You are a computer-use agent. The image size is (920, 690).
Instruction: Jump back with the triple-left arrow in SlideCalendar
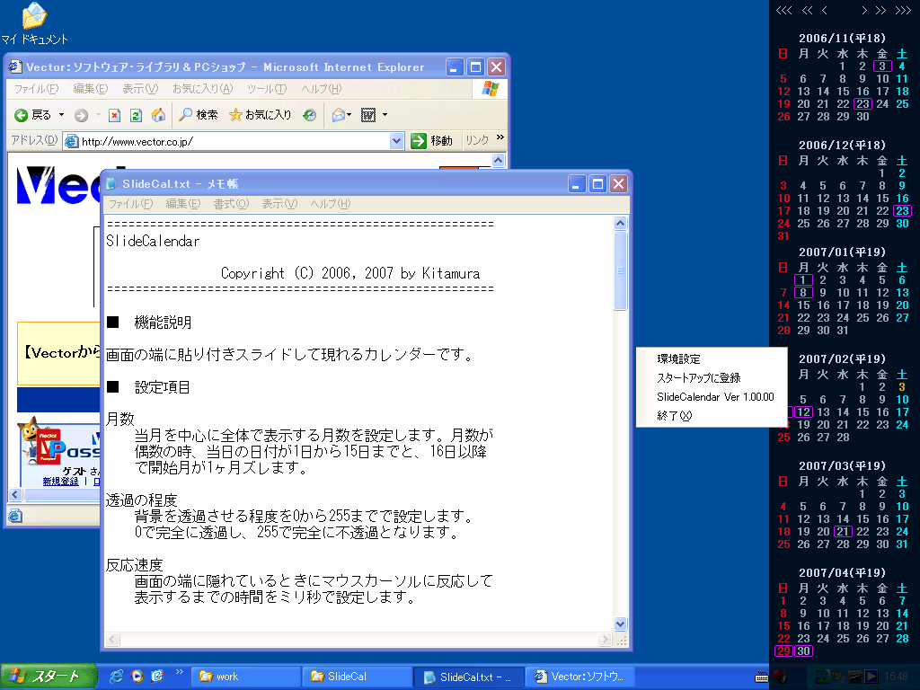pos(783,11)
